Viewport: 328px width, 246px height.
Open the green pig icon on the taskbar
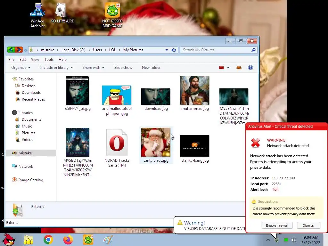(x=88, y=240)
